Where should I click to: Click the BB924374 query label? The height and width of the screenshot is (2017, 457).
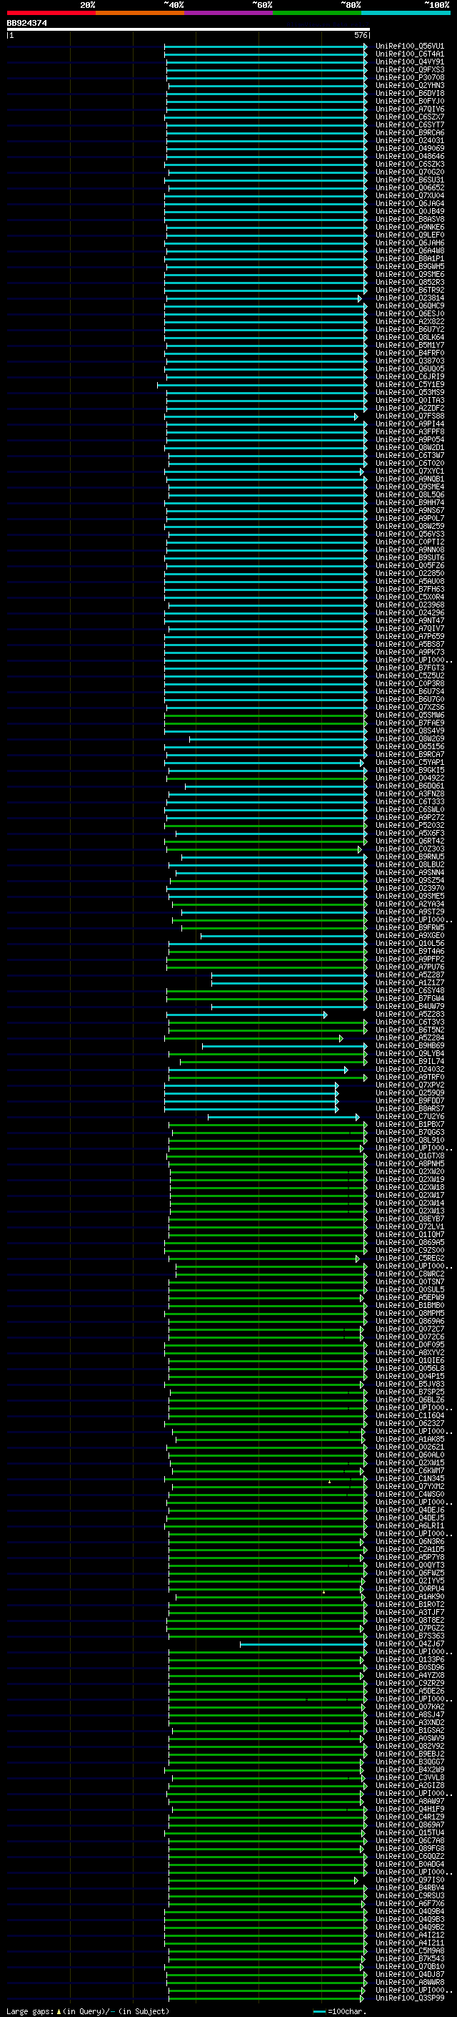(x=26, y=23)
